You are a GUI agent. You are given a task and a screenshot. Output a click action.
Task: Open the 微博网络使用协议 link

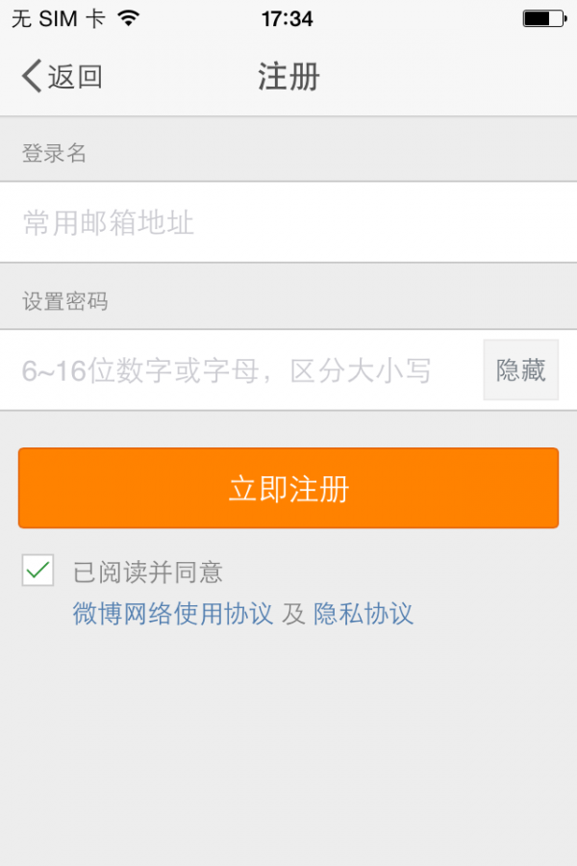pyautogui.click(x=173, y=614)
